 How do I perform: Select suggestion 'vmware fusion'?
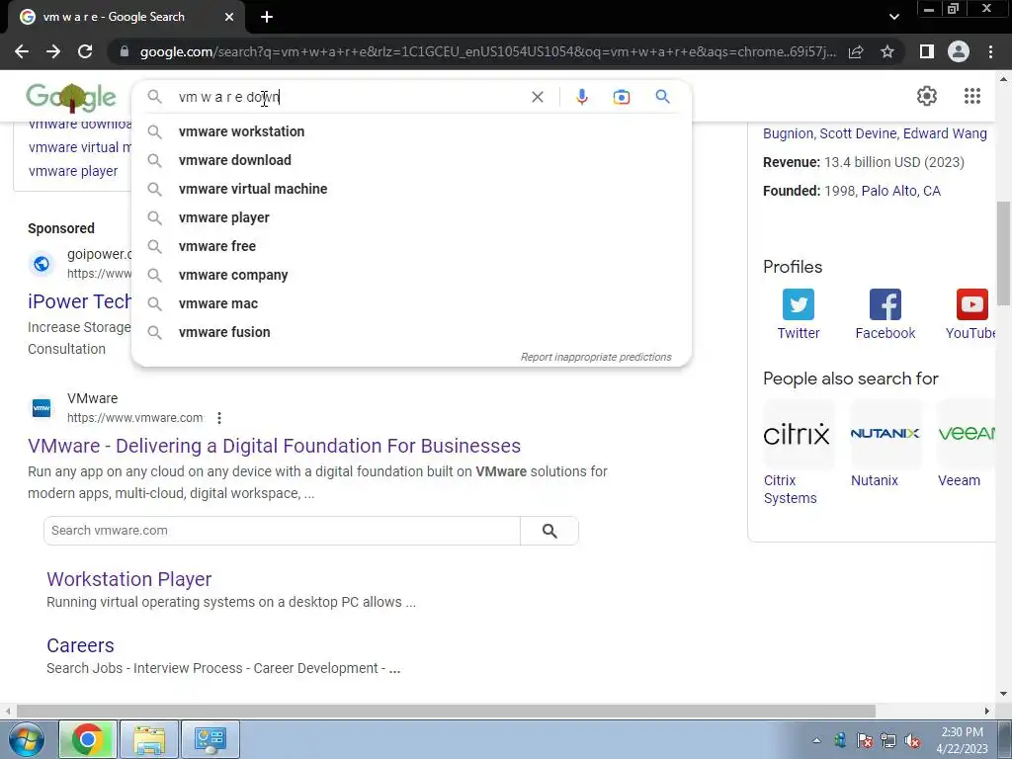[x=411, y=332]
